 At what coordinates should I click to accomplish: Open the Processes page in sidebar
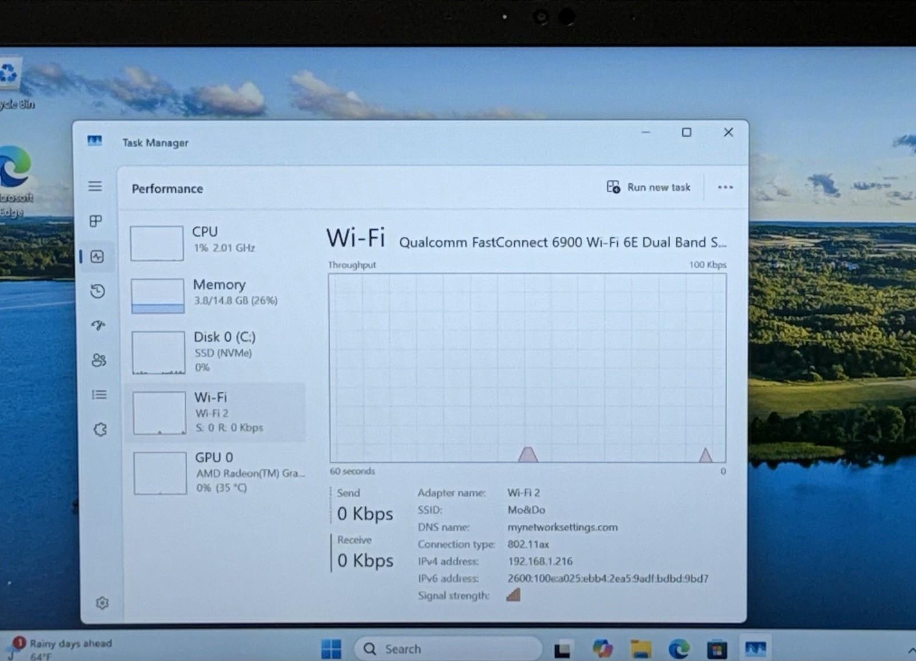tap(96, 221)
